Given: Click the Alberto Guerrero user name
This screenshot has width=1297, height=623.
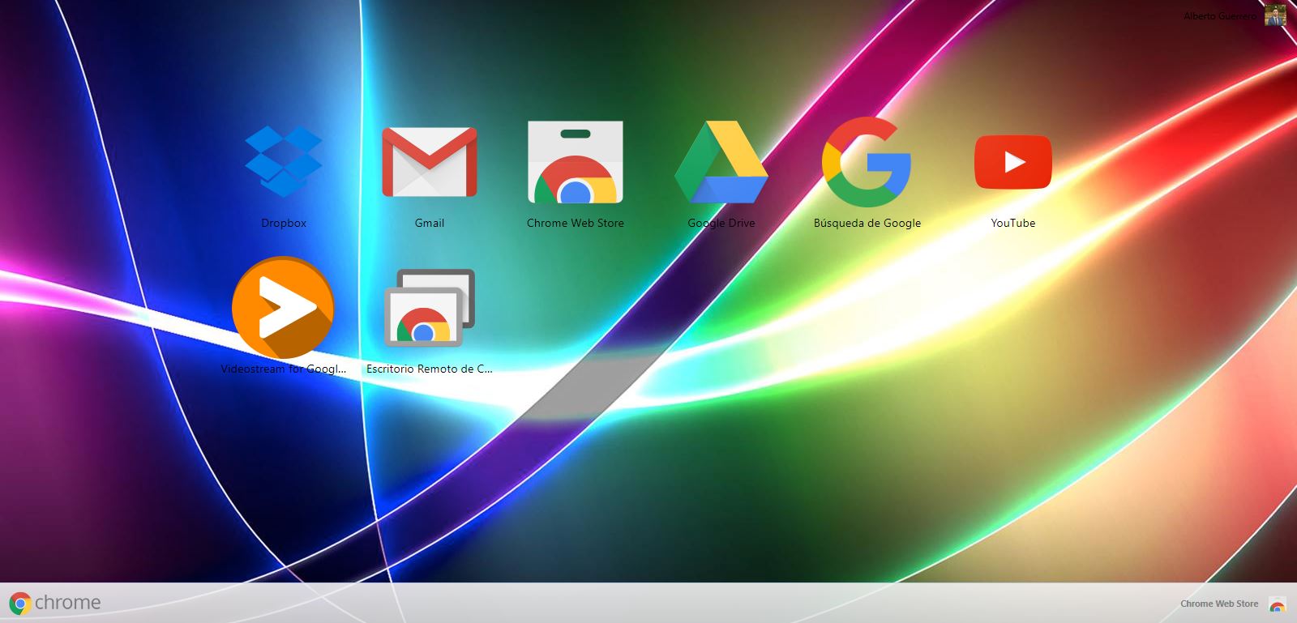Looking at the screenshot, I should point(1220,16).
